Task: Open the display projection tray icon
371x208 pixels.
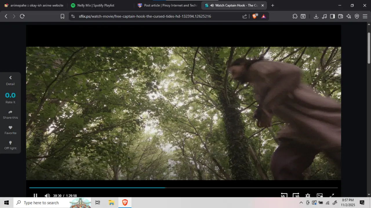Action: (314, 203)
